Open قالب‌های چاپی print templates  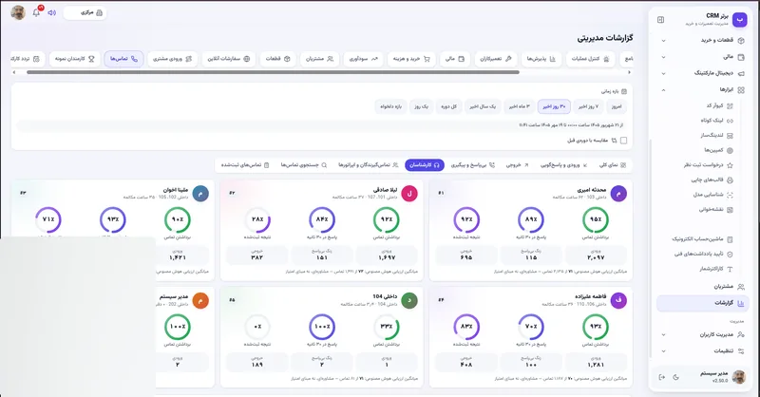point(712,180)
